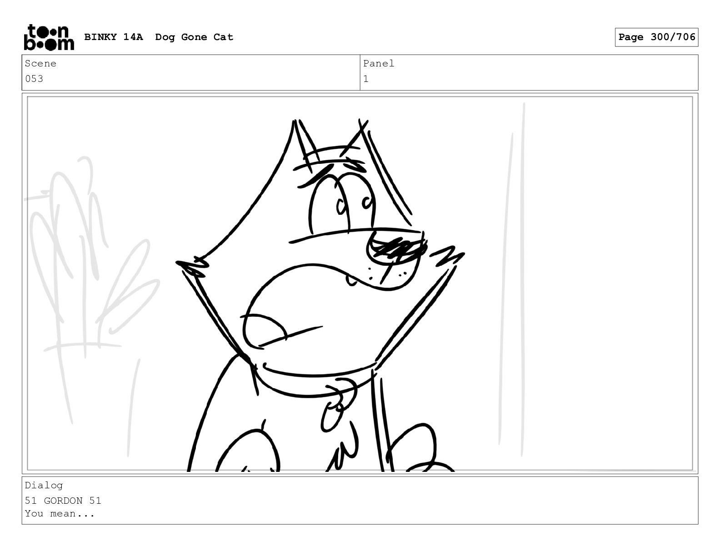The height and width of the screenshot is (557, 720).
Task: Select the 'You mean...' dialog text
Action: coord(60,514)
